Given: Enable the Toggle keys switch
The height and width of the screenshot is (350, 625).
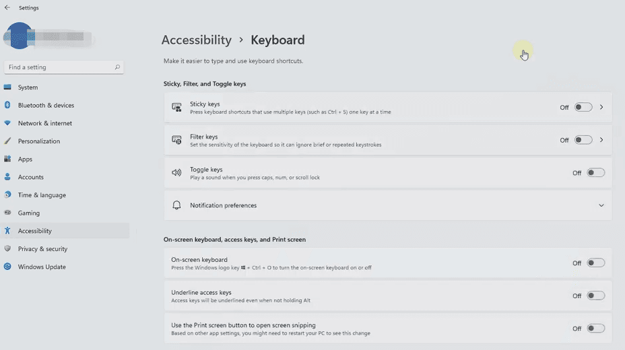Looking at the screenshot, I should tap(596, 172).
